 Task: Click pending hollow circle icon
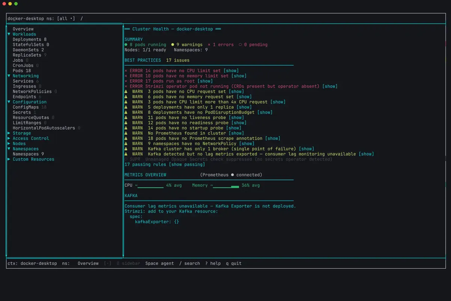241,45
